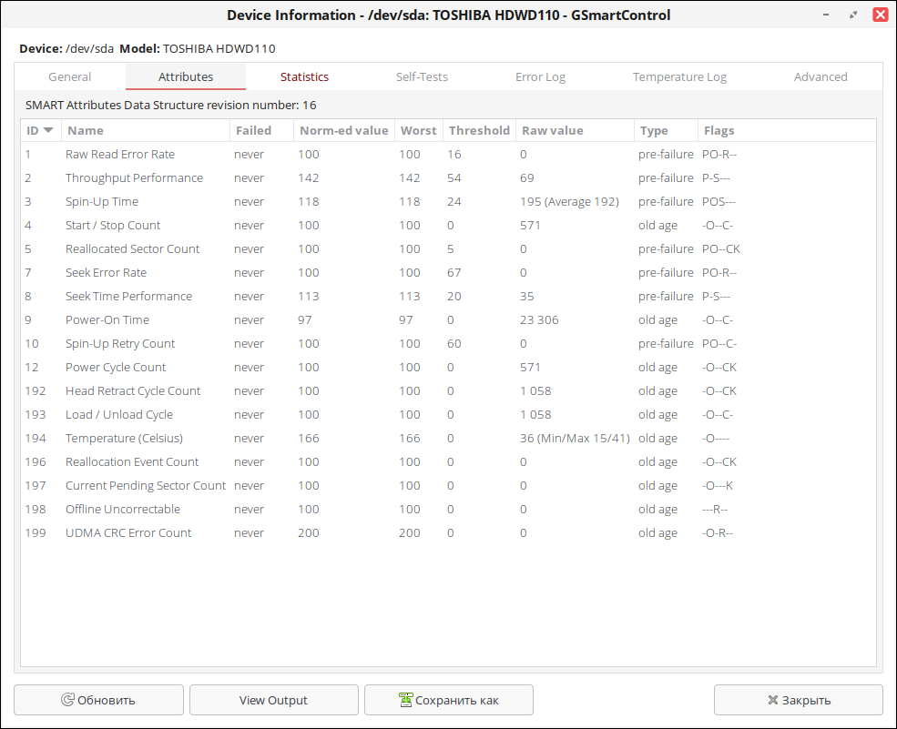Screen dimensions: 897x729
Task: Select the UDMA CRC Error Count row
Action: coord(128,532)
